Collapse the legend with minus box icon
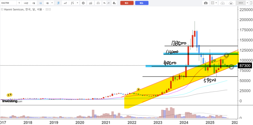This screenshot has width=253, height=125. coord(2,9)
